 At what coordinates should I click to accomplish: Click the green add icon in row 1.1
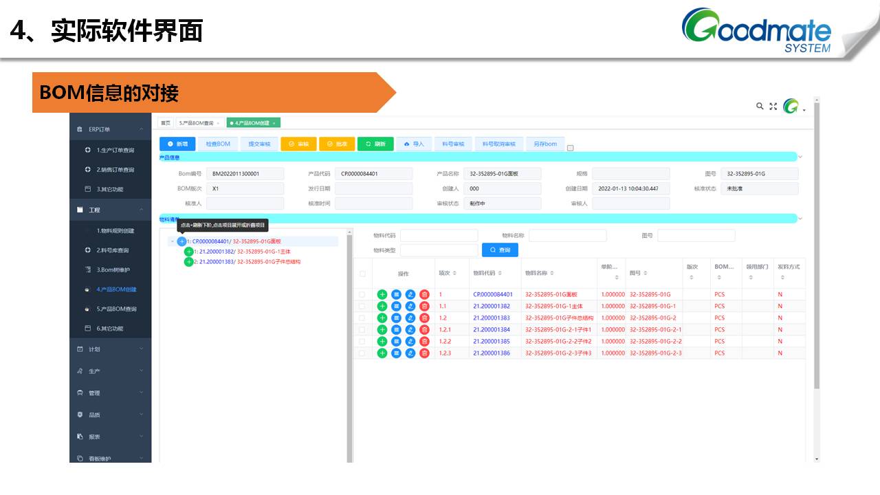coord(382,306)
